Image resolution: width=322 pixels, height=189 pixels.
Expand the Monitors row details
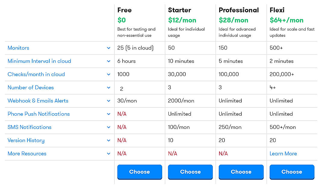109,48
